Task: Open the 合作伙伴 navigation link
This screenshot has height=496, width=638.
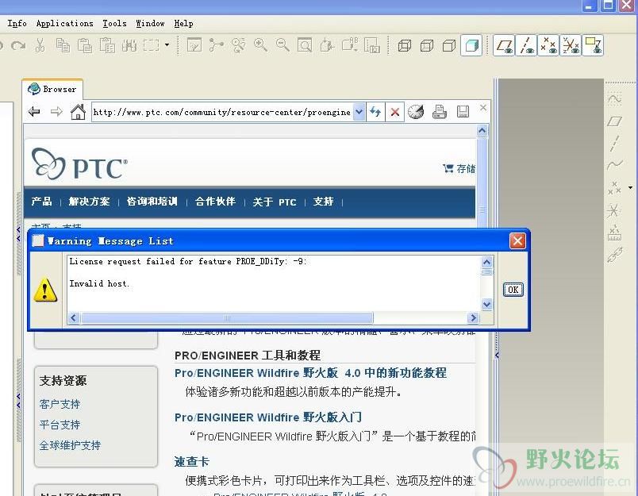Action: coord(215,202)
